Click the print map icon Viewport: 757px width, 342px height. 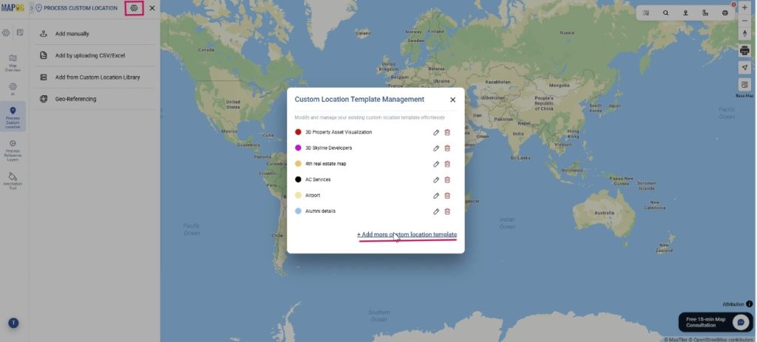744,51
